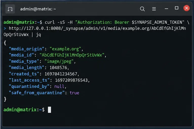
Task: Click the 'null' value
Action: click(x=59, y=87)
